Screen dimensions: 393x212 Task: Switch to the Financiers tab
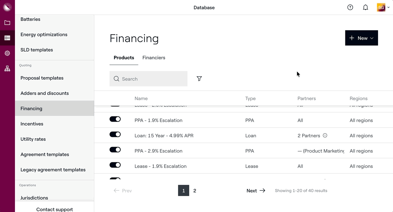point(154,58)
